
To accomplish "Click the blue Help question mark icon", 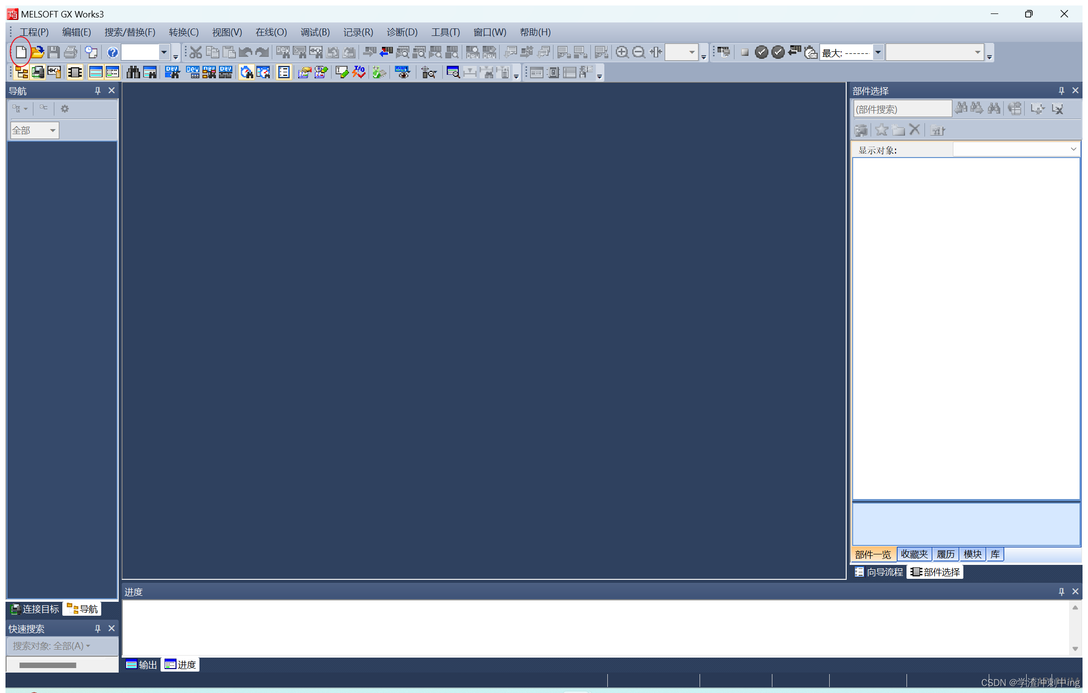I will pos(113,52).
